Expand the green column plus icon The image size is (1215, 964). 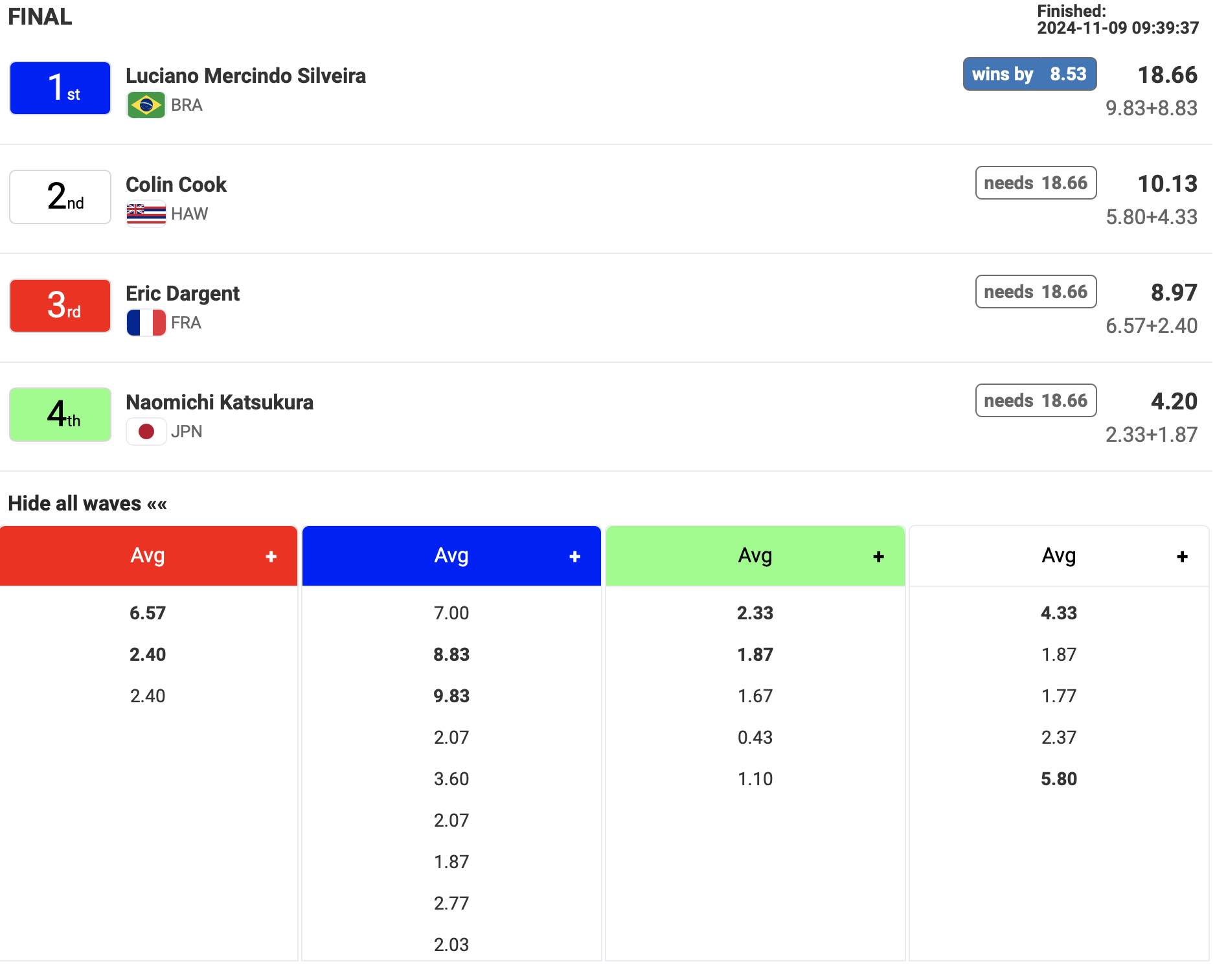(878, 557)
